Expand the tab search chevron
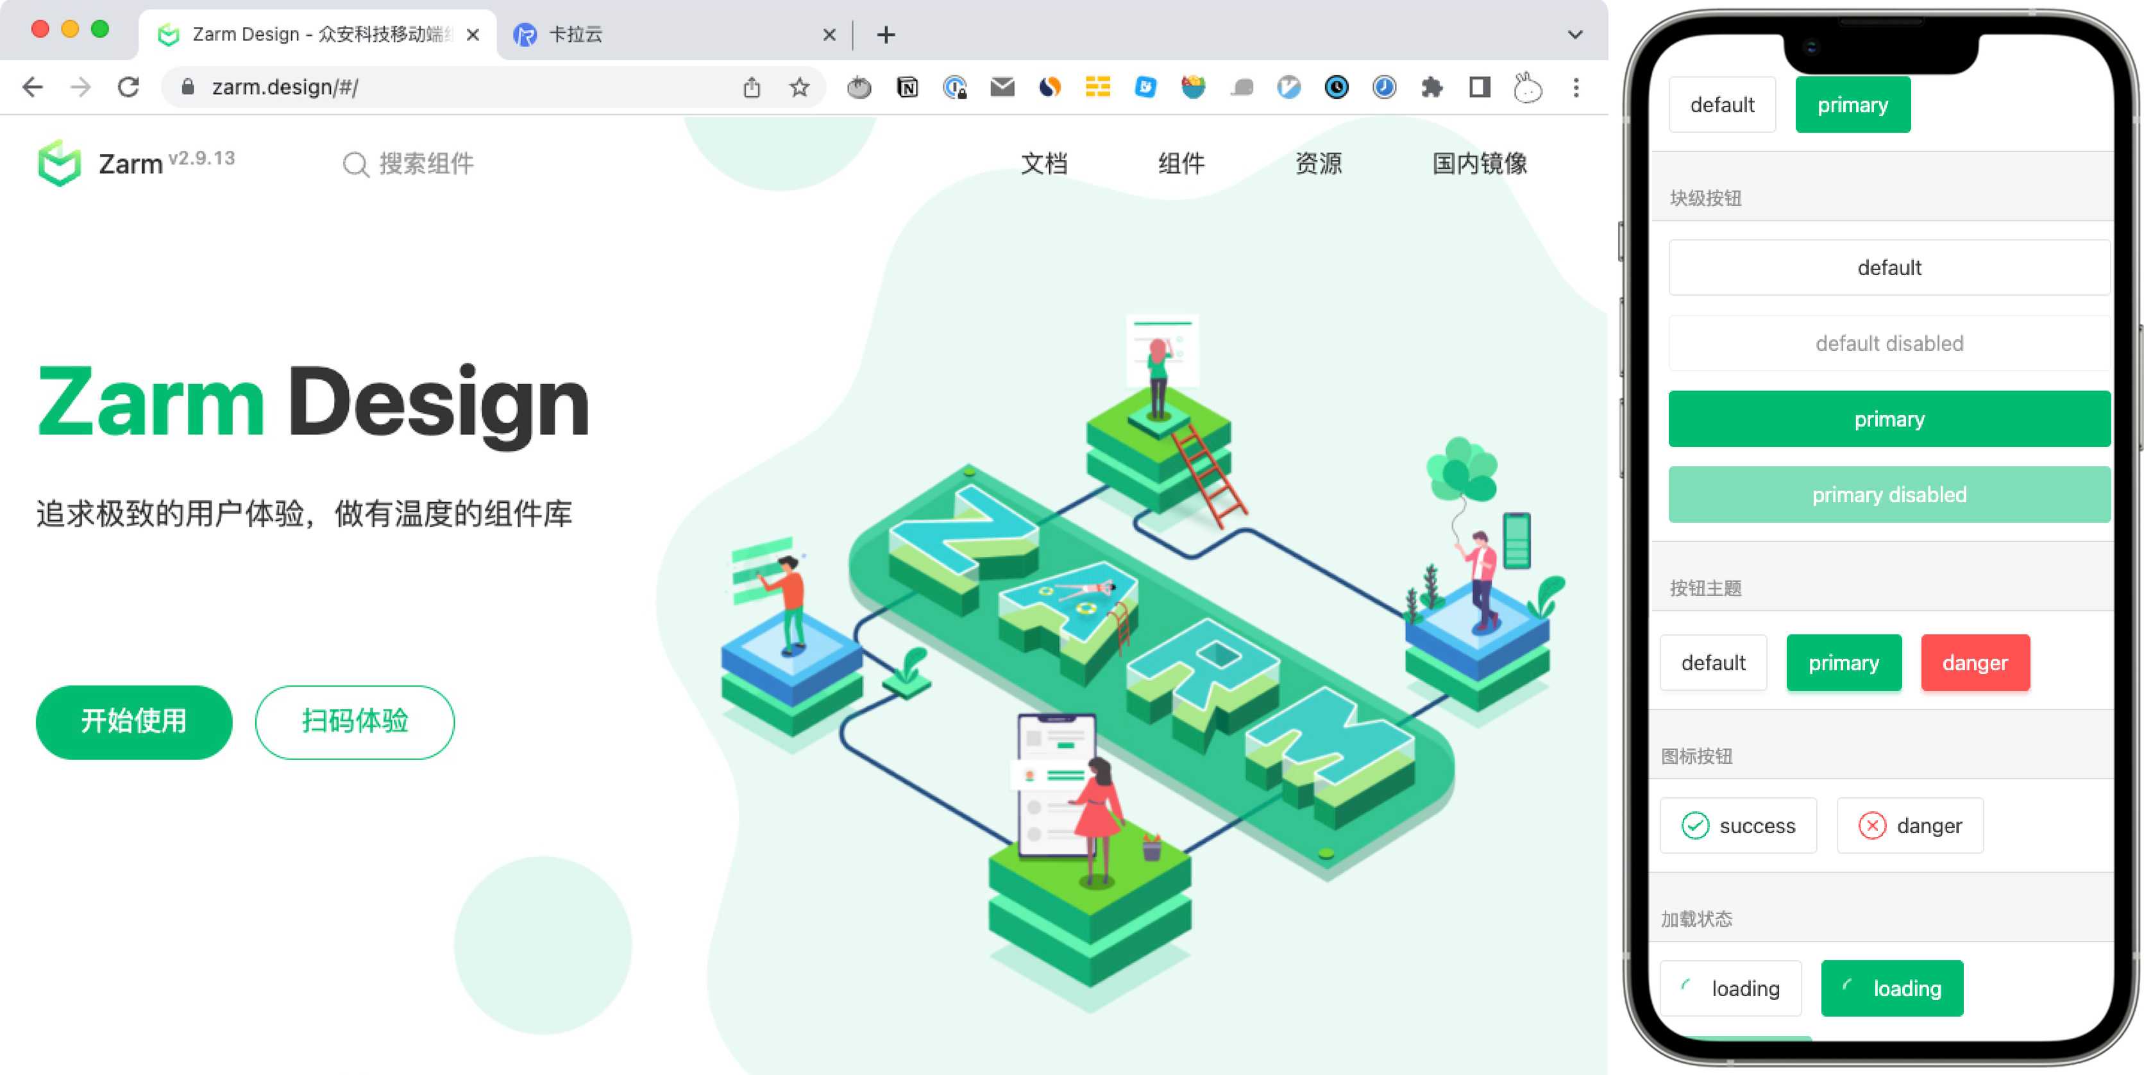2144x1075 pixels. pos(1574,35)
